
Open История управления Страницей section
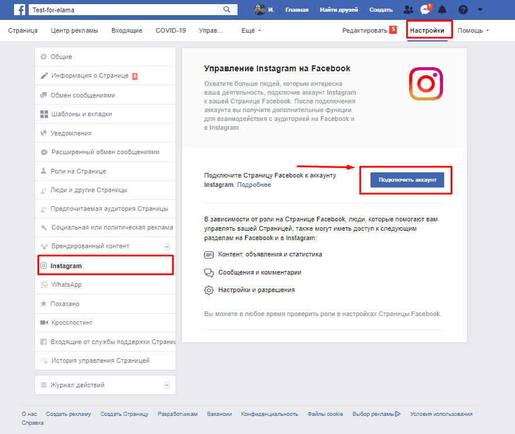pyautogui.click(x=105, y=360)
